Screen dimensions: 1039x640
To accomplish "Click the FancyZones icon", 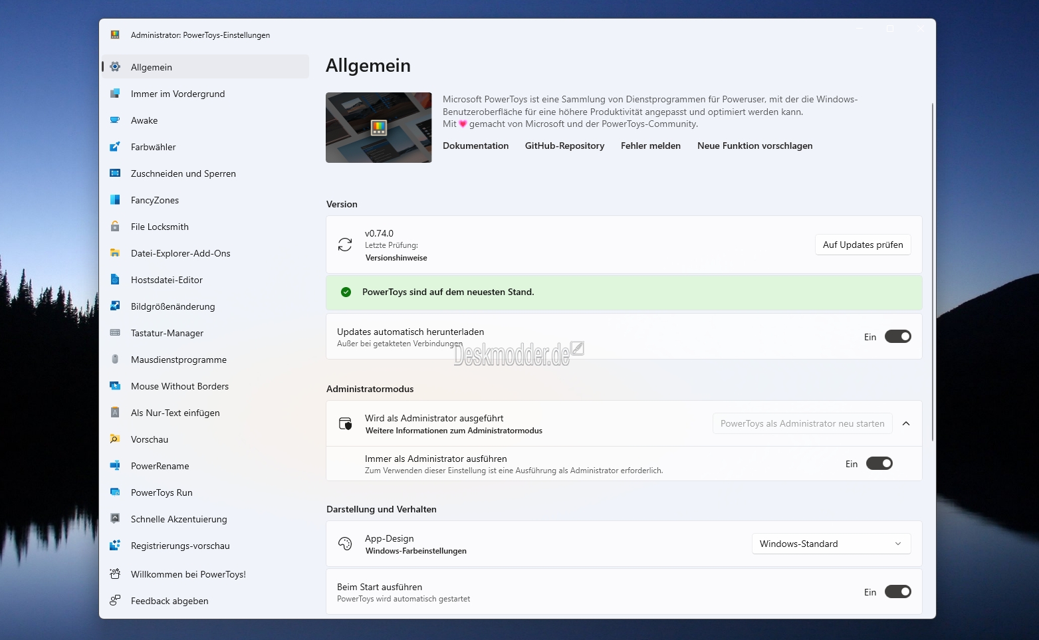I will click(x=115, y=199).
